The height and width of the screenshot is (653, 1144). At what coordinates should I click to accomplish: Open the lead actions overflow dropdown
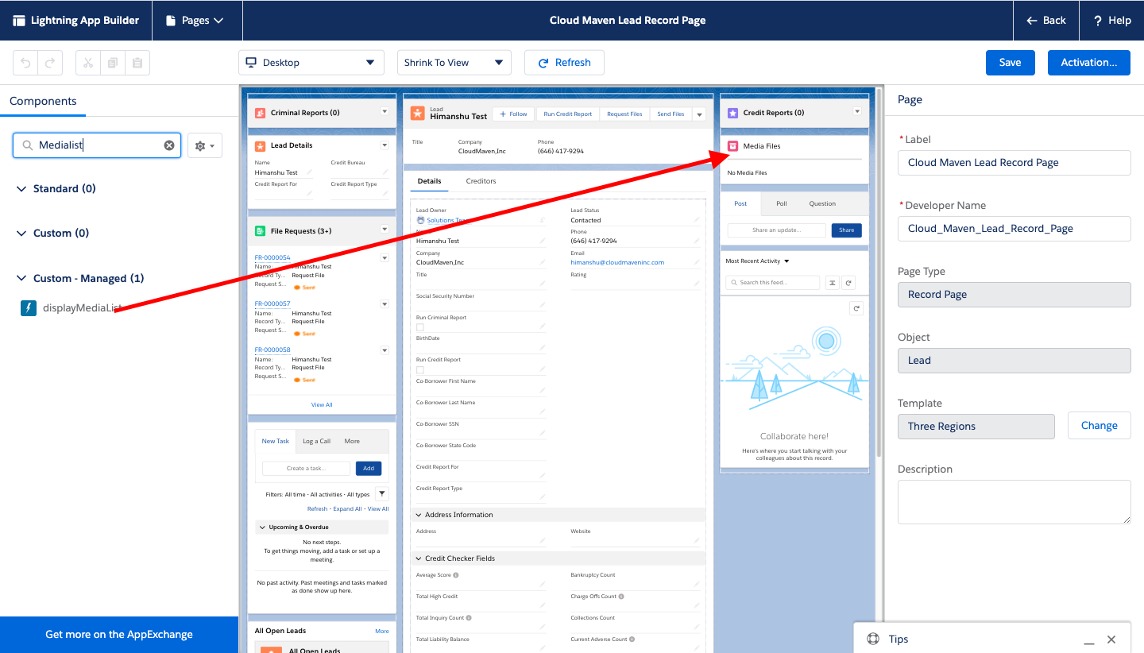pos(700,114)
